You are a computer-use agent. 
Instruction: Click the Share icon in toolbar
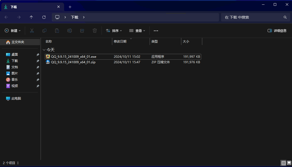point(82,31)
